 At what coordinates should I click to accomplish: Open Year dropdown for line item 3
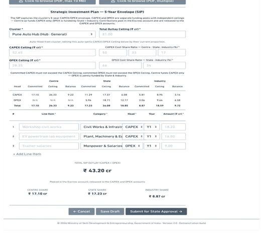152,146
